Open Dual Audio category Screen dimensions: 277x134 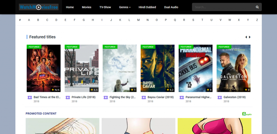pyautogui.click(x=171, y=7)
